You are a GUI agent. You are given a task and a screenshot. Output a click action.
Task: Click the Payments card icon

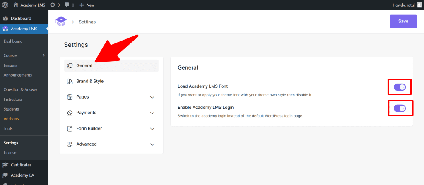click(70, 113)
